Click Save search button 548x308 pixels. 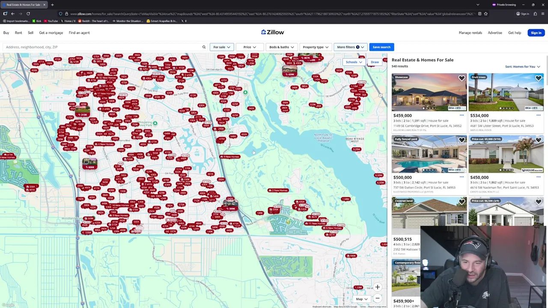pos(381,47)
